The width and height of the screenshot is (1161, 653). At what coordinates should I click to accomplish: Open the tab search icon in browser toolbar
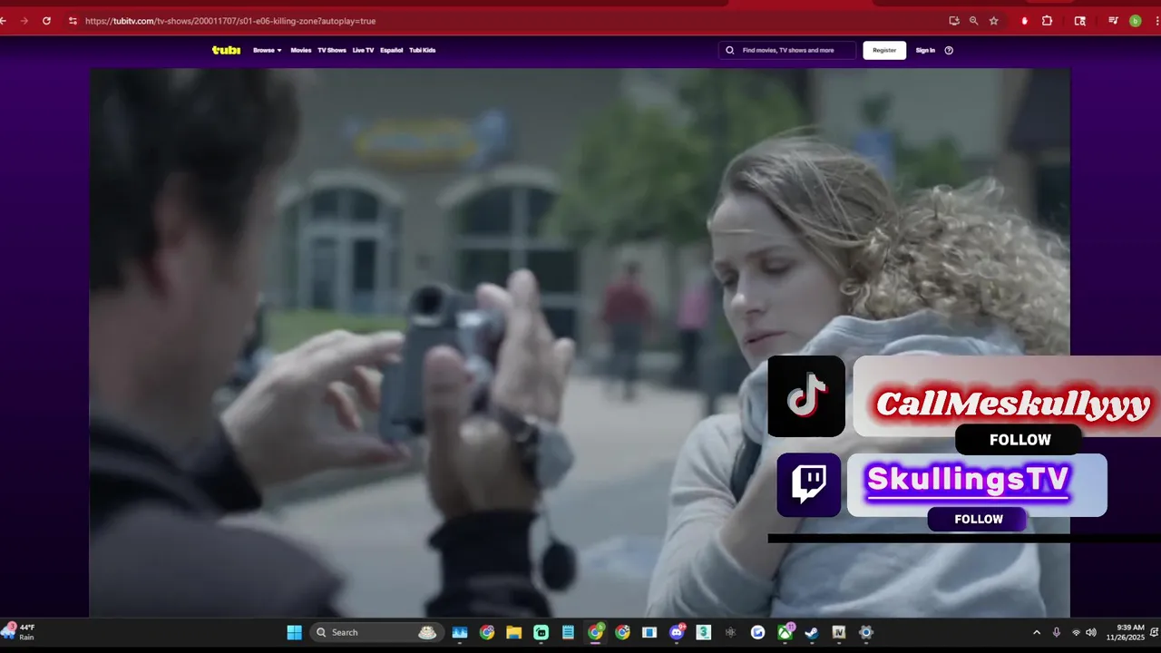click(1079, 21)
